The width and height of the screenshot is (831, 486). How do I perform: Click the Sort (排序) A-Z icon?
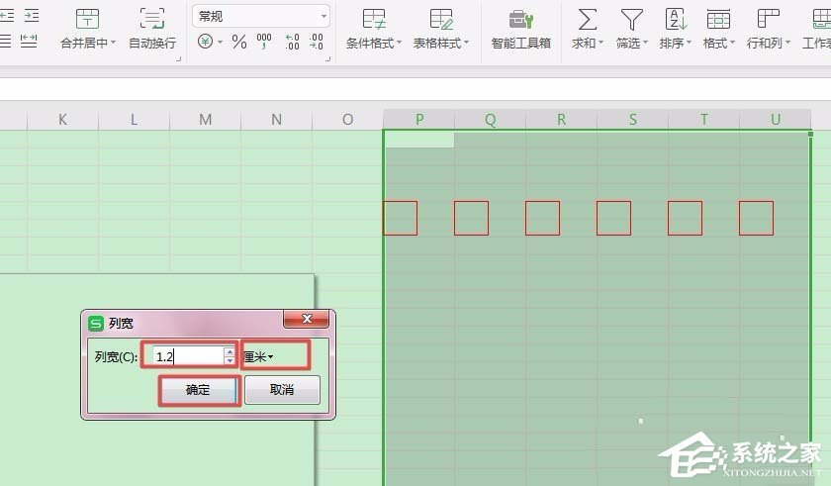point(675,20)
